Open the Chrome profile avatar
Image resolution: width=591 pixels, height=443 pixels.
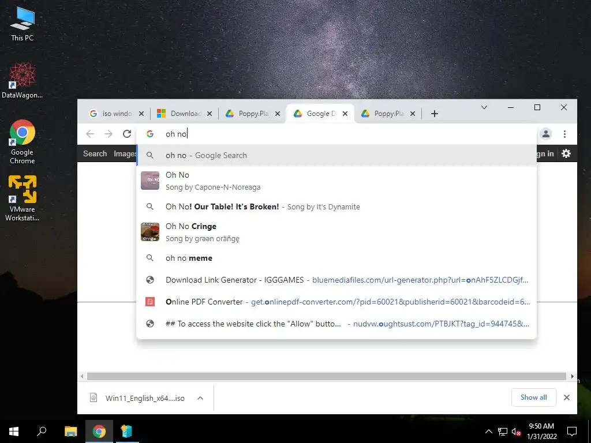[546, 134]
